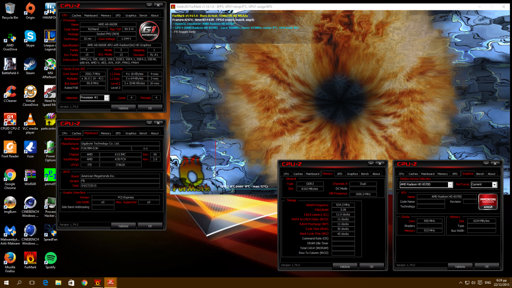
Task: Click the G1 Gaming logo in CPU-Z
Action: [x=150, y=31]
